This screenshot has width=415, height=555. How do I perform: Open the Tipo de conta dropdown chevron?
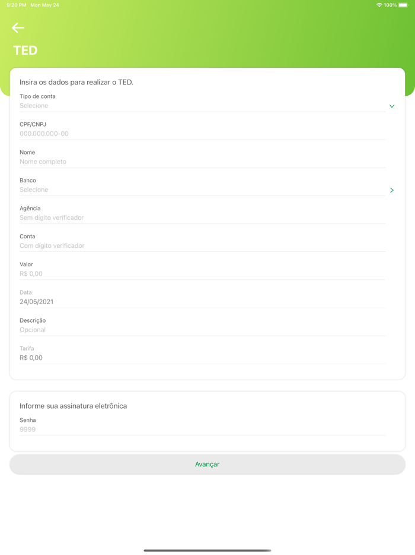[x=391, y=106]
